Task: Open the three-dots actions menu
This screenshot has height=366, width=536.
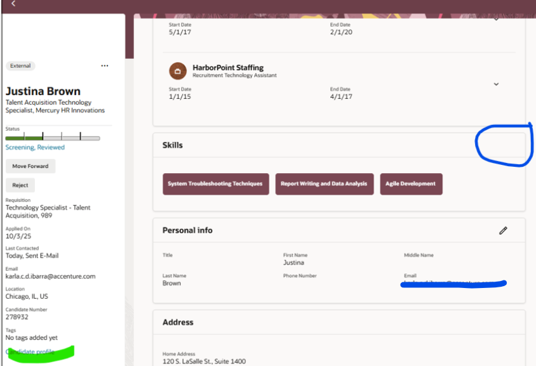Action: click(x=105, y=65)
